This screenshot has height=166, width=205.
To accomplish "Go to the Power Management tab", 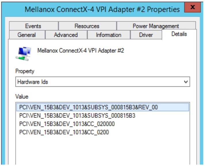I will 156,26.
